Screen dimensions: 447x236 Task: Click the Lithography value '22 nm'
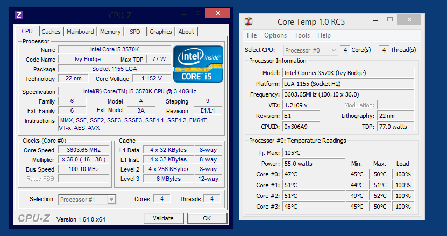(396, 116)
